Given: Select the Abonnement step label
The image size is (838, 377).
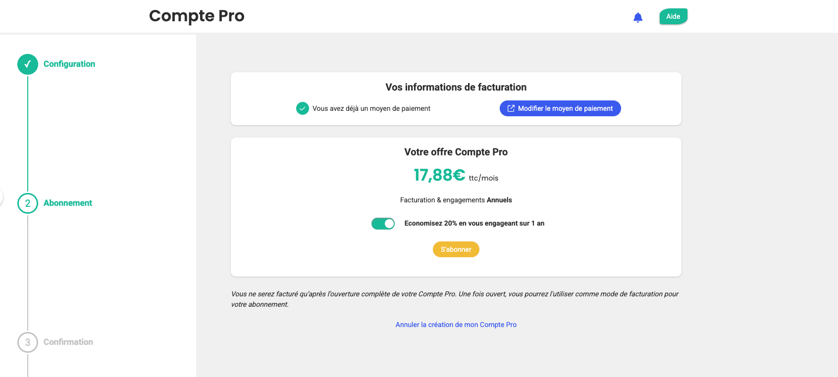Looking at the screenshot, I should (68, 203).
